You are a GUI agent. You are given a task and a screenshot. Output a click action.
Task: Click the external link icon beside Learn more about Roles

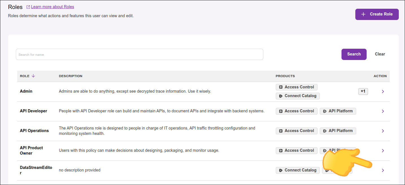tap(28, 6)
